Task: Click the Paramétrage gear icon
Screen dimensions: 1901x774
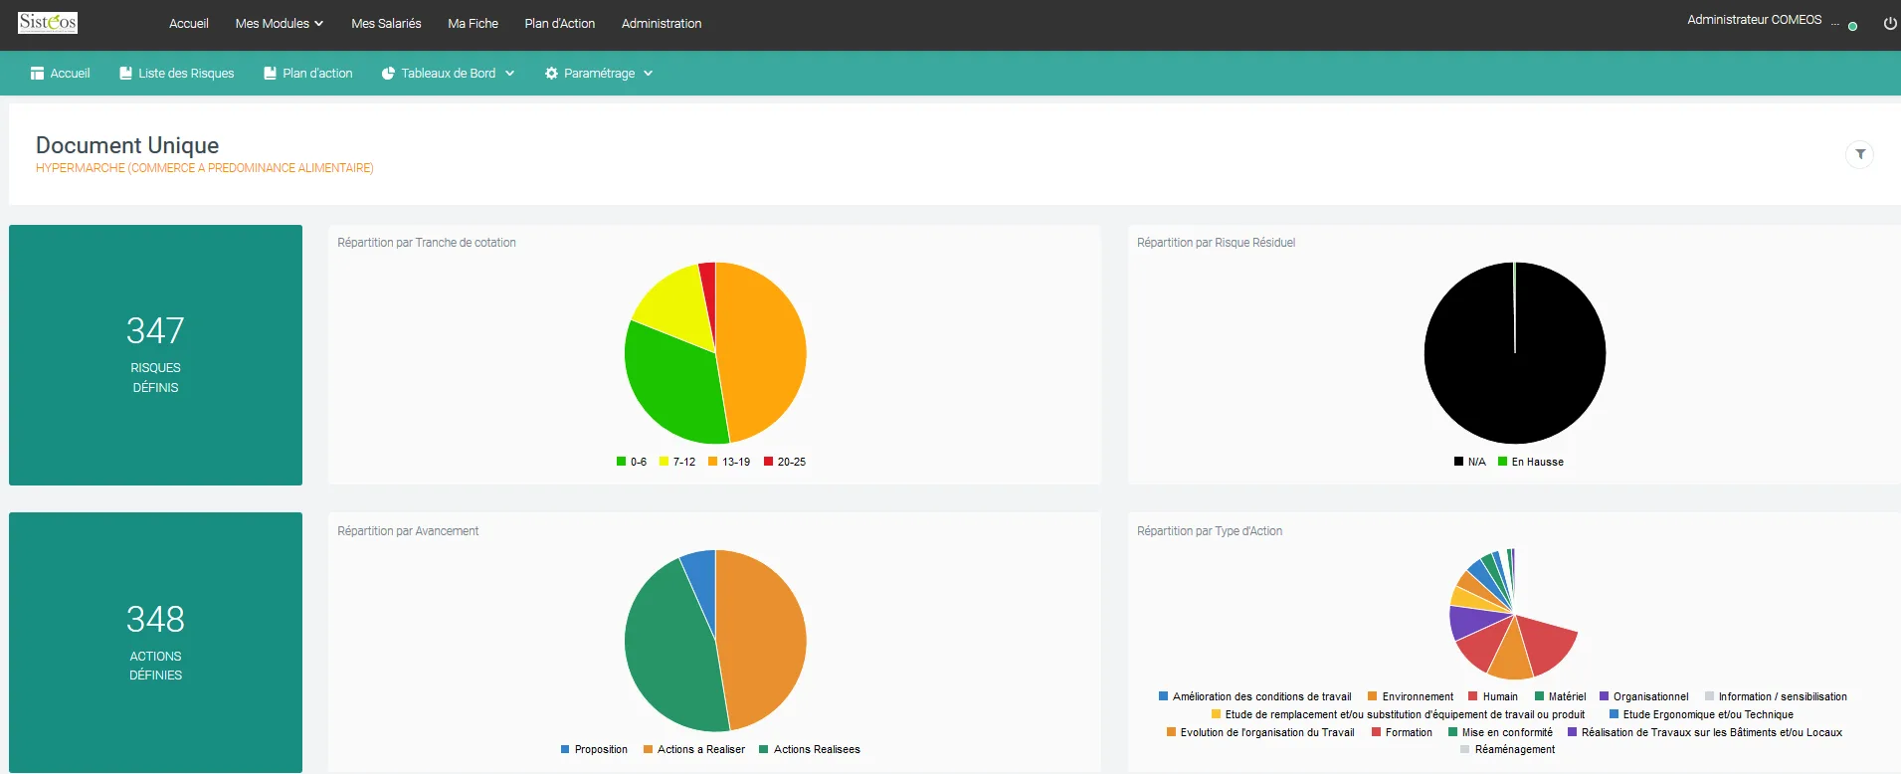Action: point(551,74)
